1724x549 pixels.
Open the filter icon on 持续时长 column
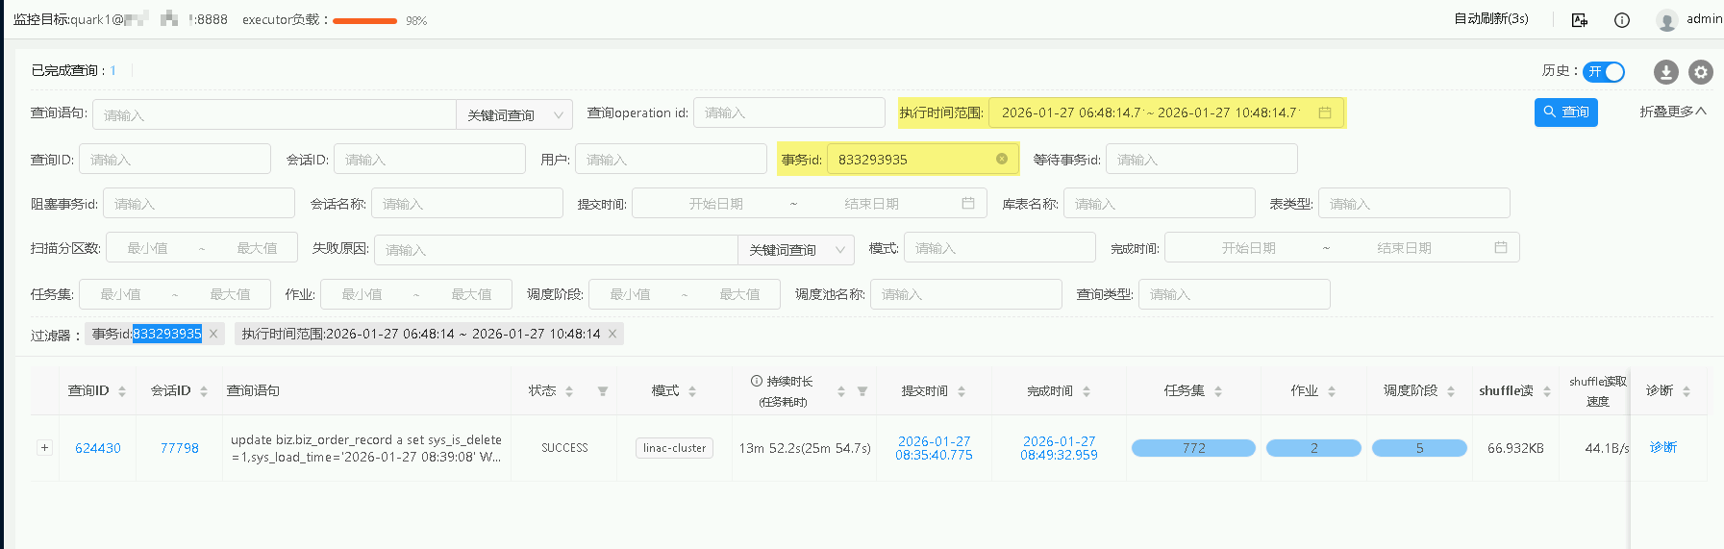pyautogui.click(x=862, y=391)
